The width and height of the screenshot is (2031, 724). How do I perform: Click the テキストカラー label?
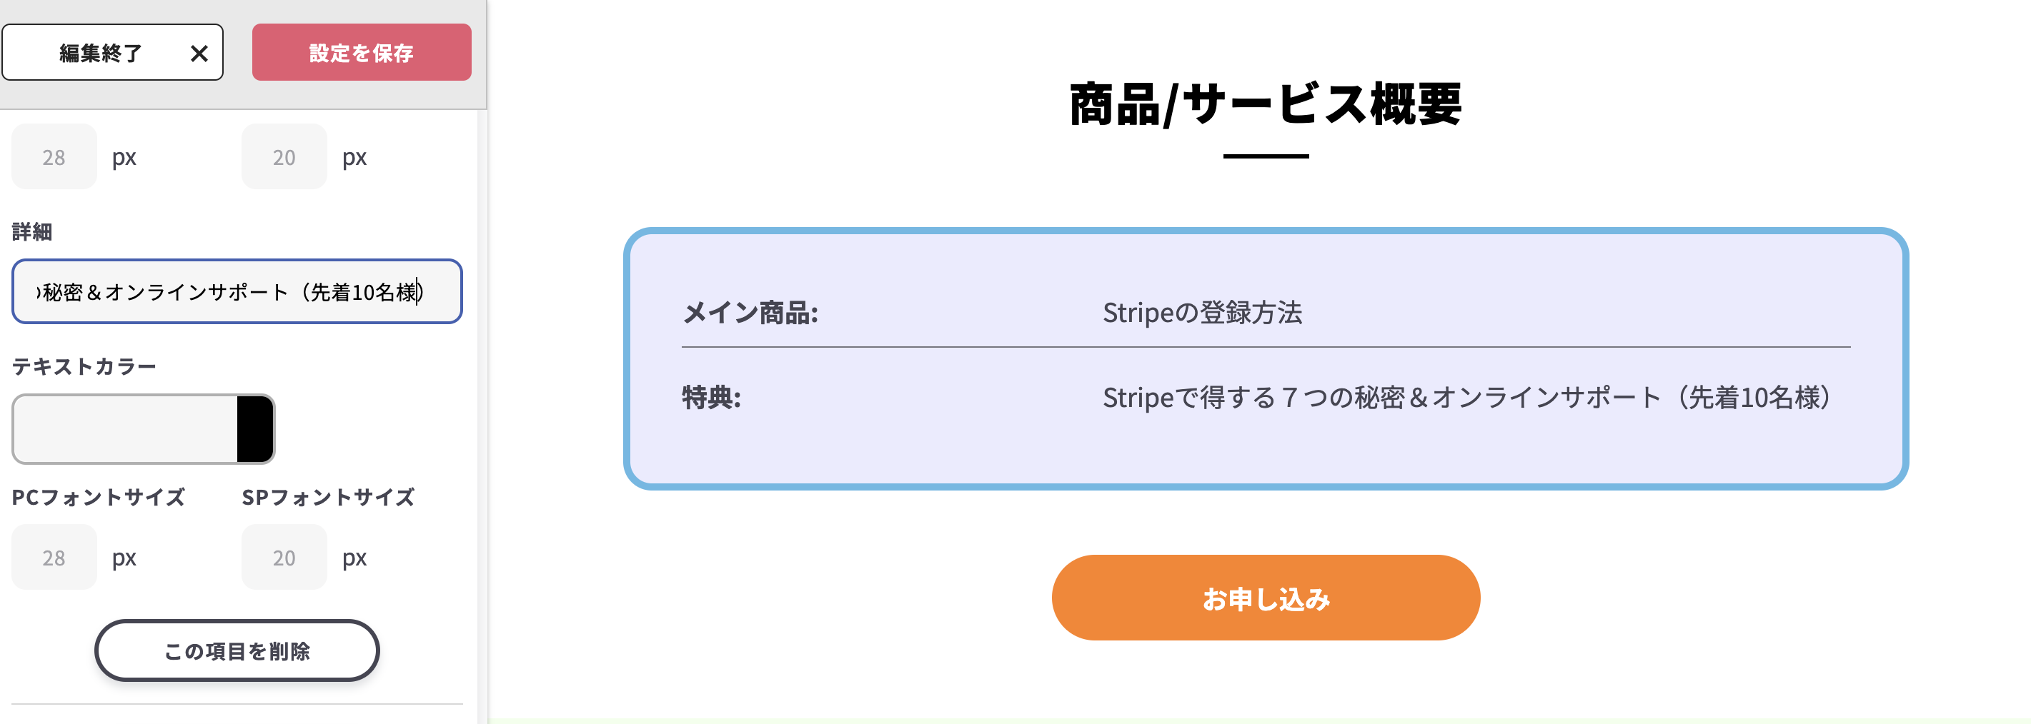coord(82,366)
